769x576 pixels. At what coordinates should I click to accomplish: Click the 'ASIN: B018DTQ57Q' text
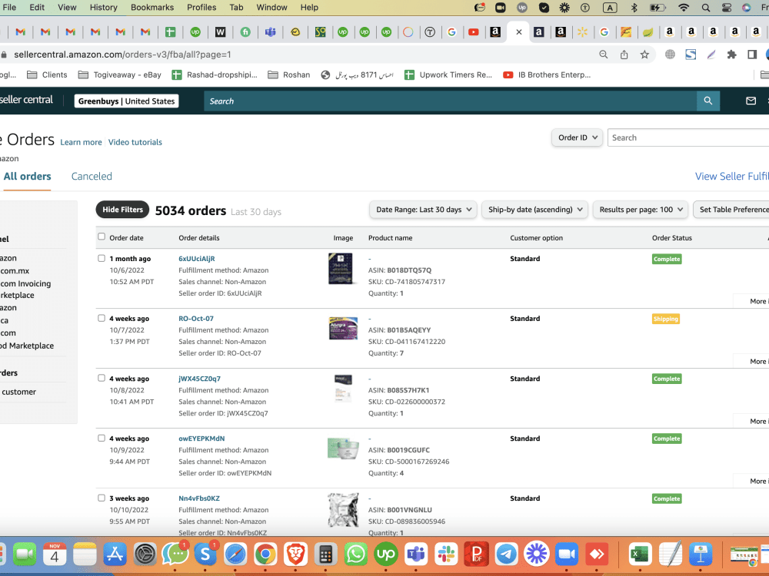point(400,270)
